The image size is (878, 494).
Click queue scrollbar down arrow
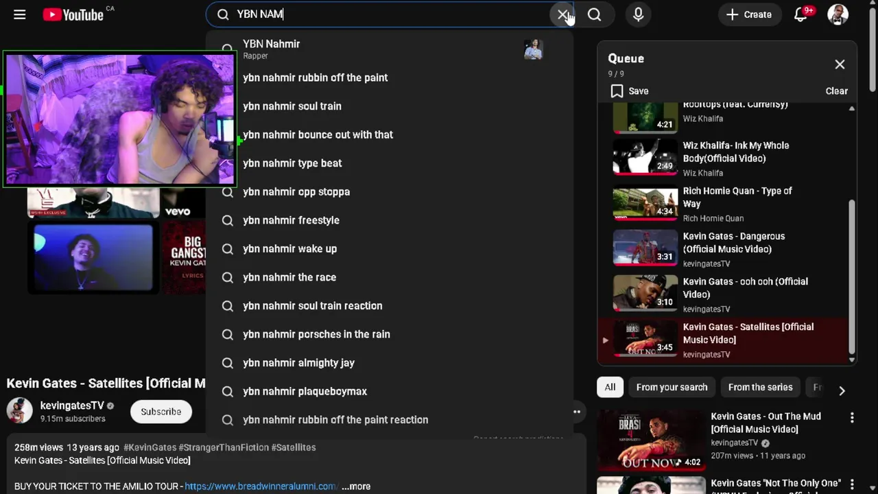pos(852,360)
